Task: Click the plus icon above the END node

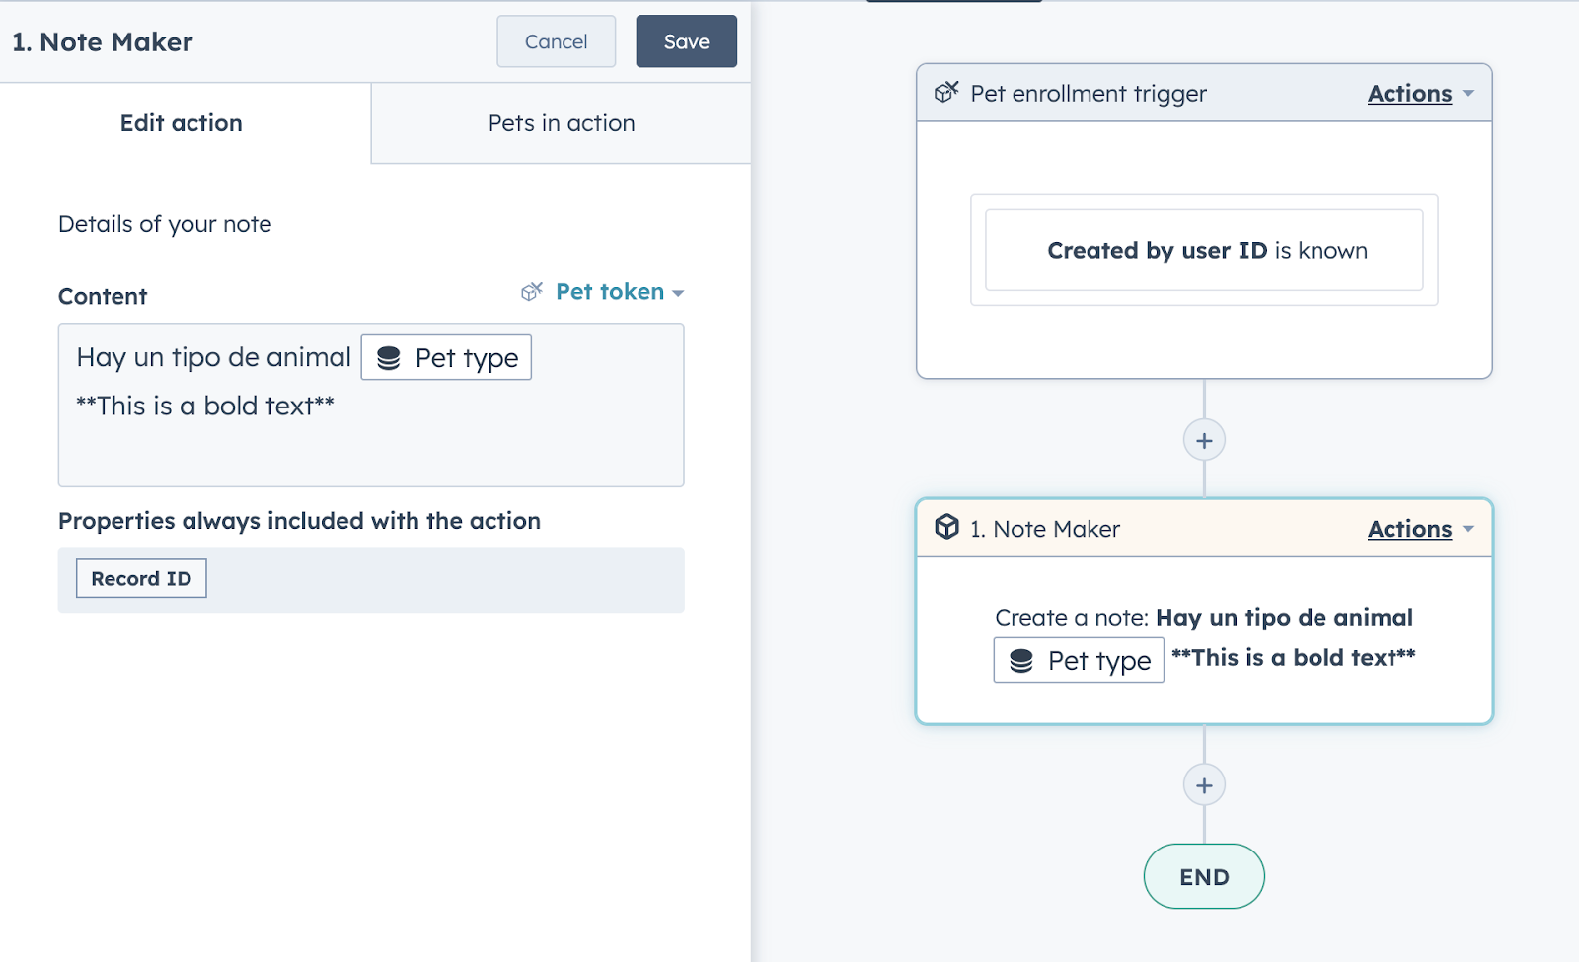Action: [1204, 785]
